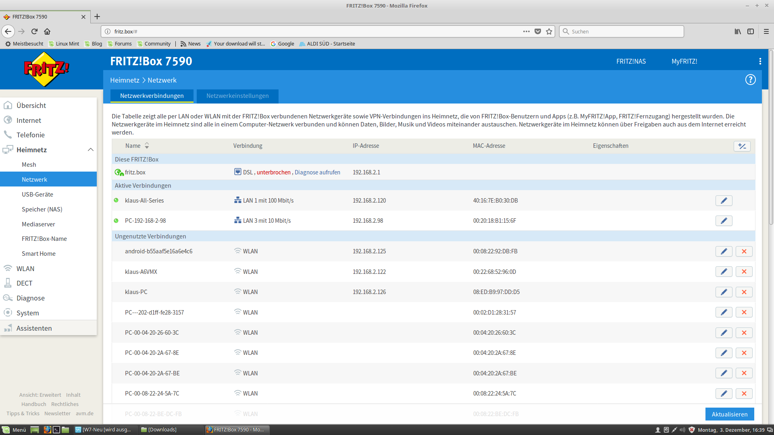This screenshot has width=774, height=435.
Task: Click the Firefox search field
Action: click(621, 31)
